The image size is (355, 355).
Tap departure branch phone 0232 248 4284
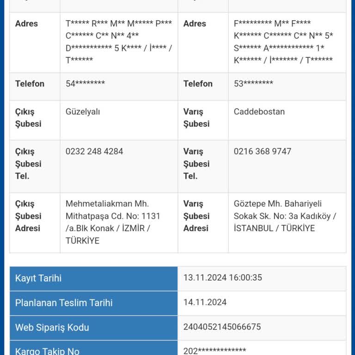pyautogui.click(x=94, y=152)
